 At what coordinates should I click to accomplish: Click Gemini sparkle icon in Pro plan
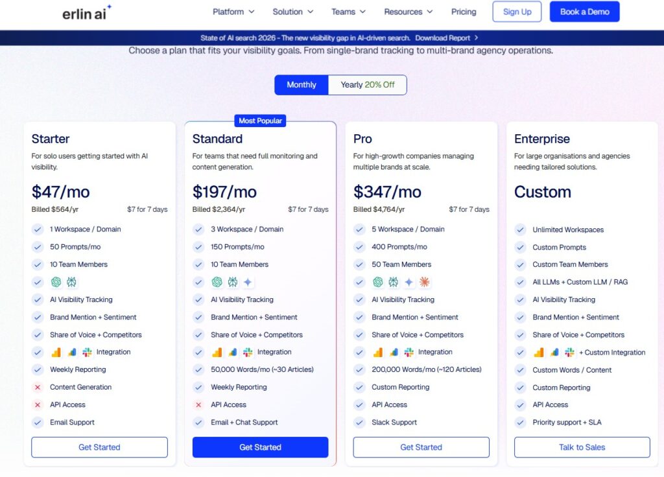pos(409,282)
